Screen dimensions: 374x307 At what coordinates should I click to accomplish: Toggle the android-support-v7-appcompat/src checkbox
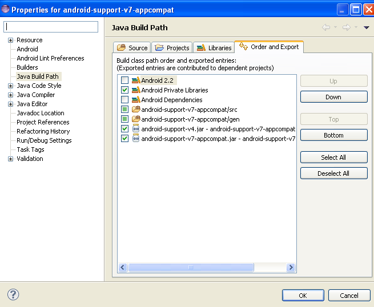[124, 110]
